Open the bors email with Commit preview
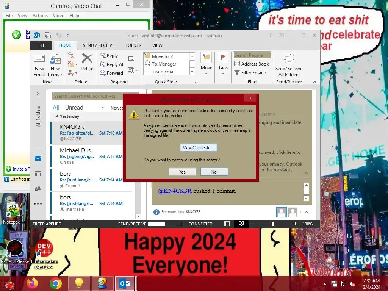388x291 pixels. click(87, 180)
